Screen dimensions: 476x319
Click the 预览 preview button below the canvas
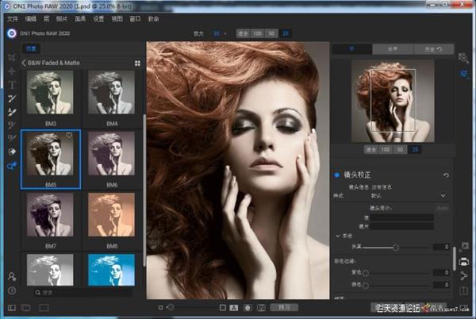(x=283, y=307)
